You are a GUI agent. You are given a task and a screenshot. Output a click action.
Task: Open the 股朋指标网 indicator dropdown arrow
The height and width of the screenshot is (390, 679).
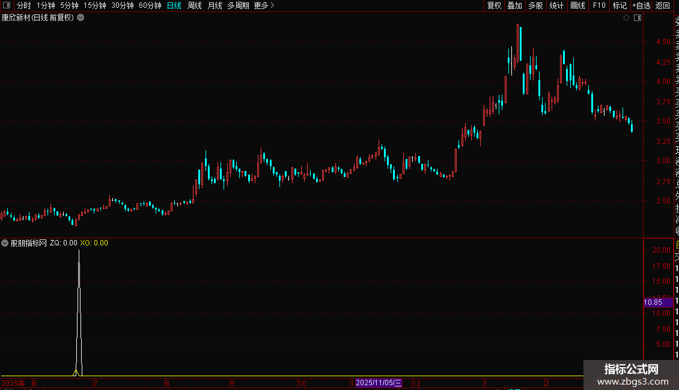5,243
